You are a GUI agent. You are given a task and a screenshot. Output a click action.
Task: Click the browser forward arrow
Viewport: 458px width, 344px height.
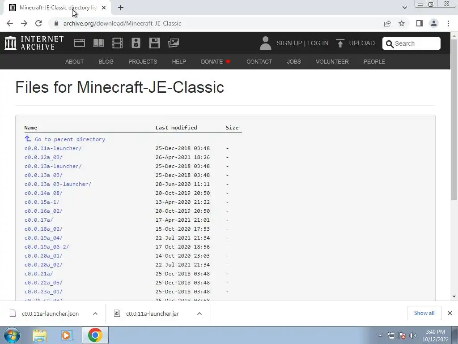click(x=24, y=23)
